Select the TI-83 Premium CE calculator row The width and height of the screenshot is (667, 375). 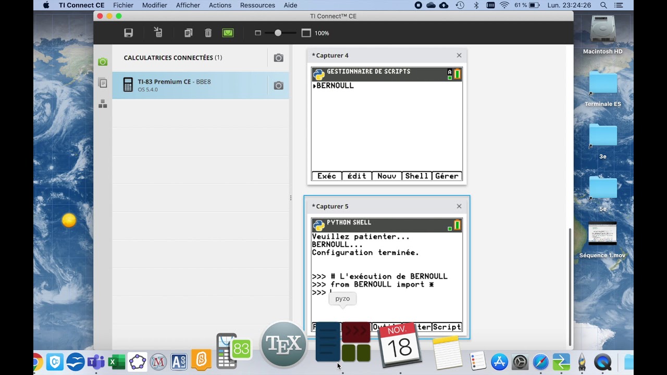pyautogui.click(x=201, y=85)
